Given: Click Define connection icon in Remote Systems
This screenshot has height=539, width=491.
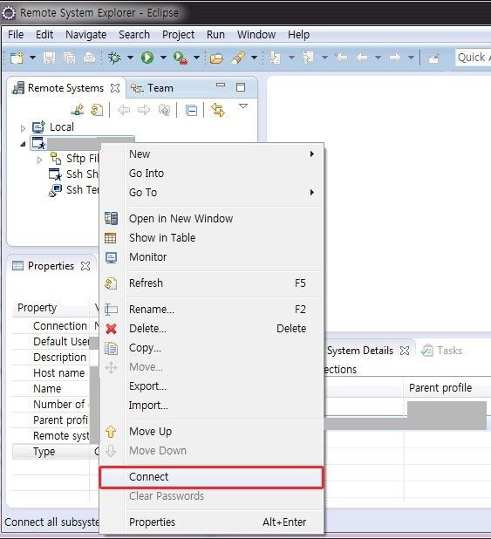Looking at the screenshot, I should (x=78, y=110).
